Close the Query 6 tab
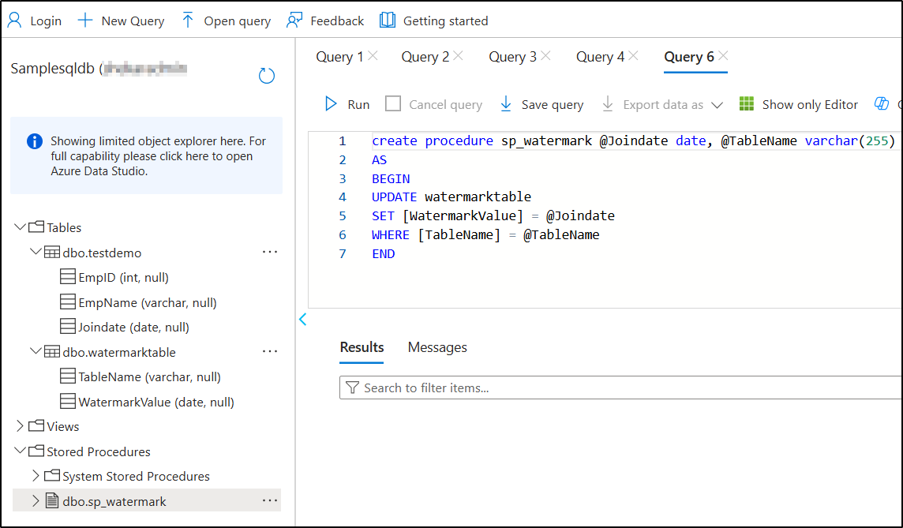The image size is (903, 528). (x=723, y=56)
